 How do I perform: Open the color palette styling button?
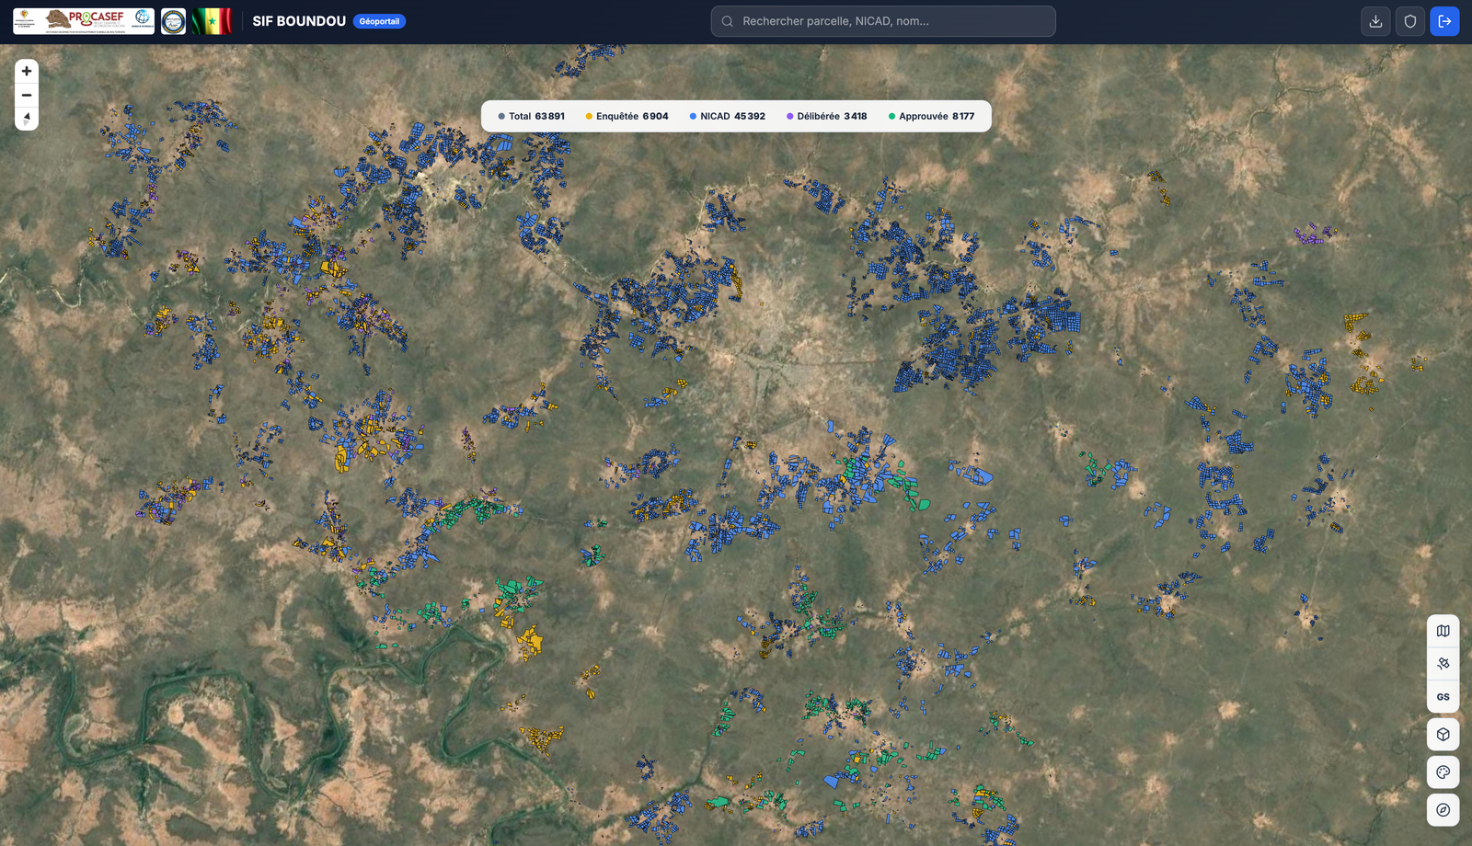[x=1443, y=772]
